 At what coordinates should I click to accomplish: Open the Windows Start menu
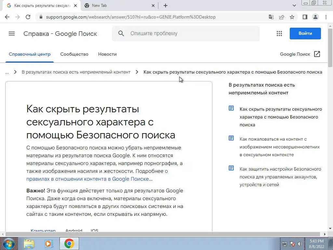8,243
